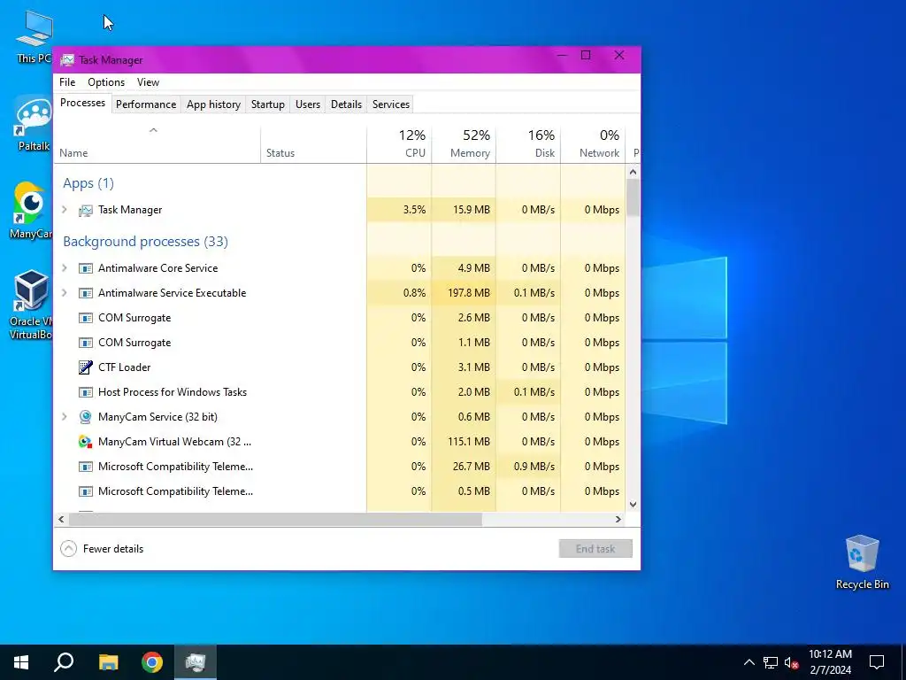Image resolution: width=906 pixels, height=680 pixels.
Task: Switch to the App history tab
Action: pyautogui.click(x=213, y=104)
